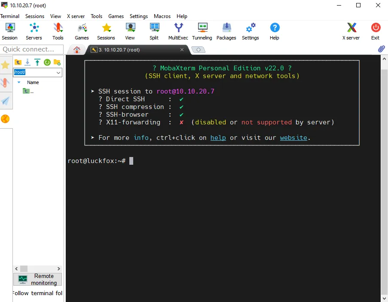Click the root@luckfox terminal prompt line
The width and height of the screenshot is (388, 302).
[101, 161]
